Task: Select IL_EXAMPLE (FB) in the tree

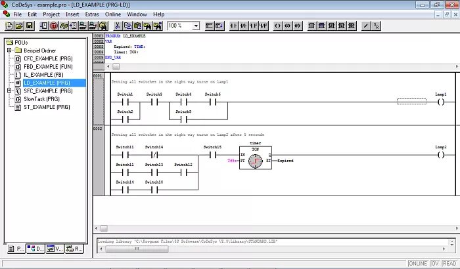Action: pos(43,75)
